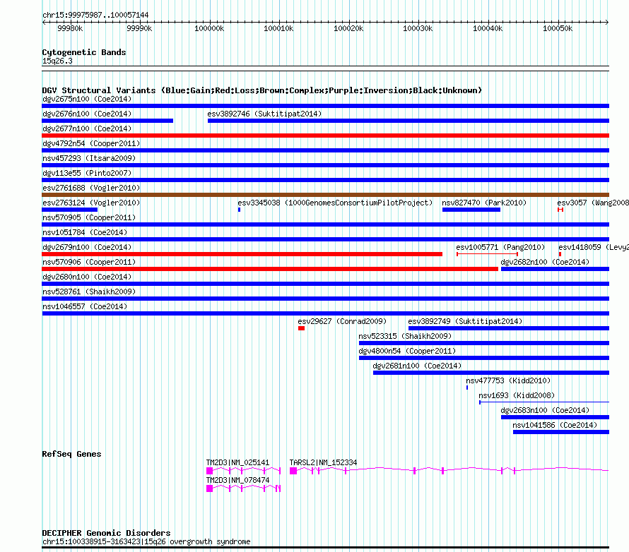Open TM2D3|NM_025141 gene transcript
This screenshot has width=629, height=552.
(x=244, y=470)
